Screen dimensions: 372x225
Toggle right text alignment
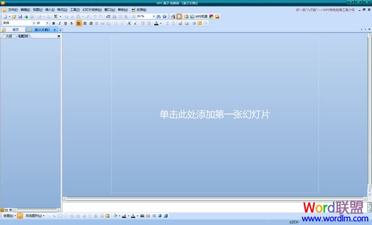91,23
